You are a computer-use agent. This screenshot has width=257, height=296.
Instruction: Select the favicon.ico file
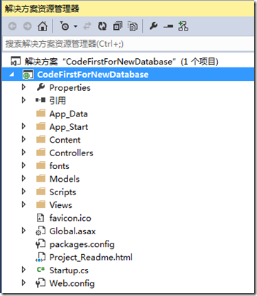(x=70, y=218)
